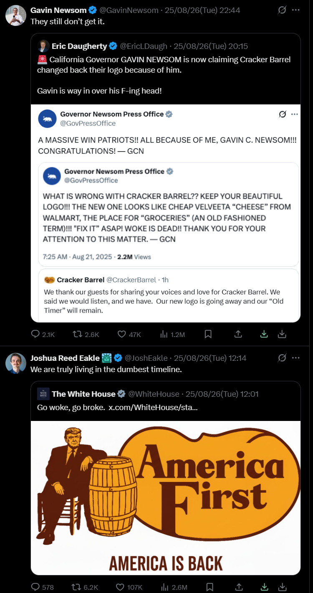This screenshot has width=313, height=593.
Task: Like Gavin Newsom's tweet with 47K likes
Action: pos(122,334)
